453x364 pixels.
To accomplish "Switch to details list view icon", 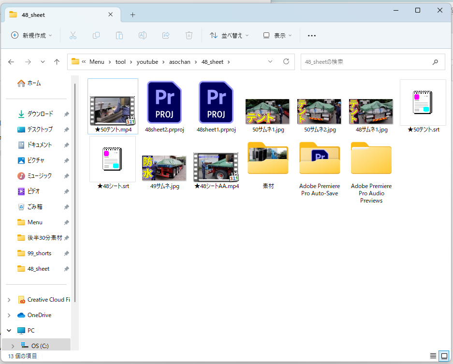I will click(433, 356).
